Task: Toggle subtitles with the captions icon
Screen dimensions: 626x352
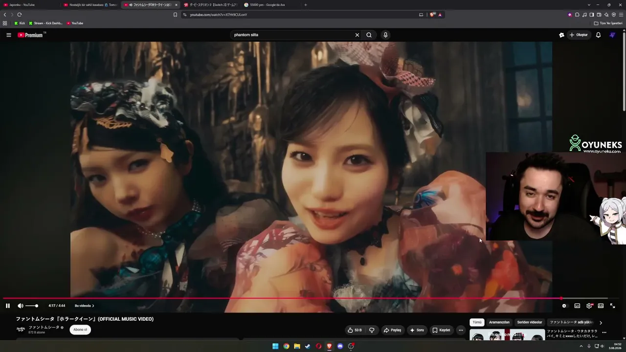Action: 577,306
